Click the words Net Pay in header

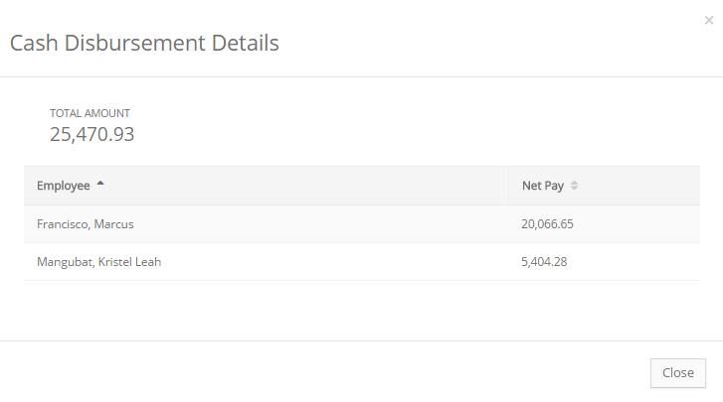pyautogui.click(x=543, y=186)
